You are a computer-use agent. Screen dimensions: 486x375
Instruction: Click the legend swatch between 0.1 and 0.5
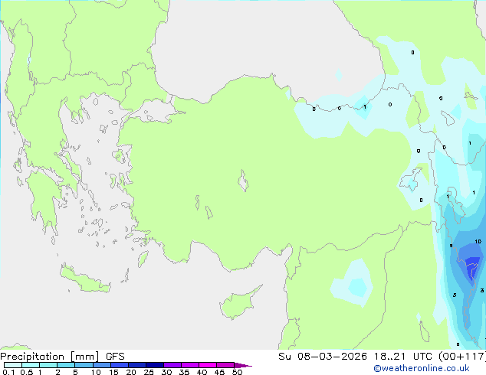click(x=13, y=365)
